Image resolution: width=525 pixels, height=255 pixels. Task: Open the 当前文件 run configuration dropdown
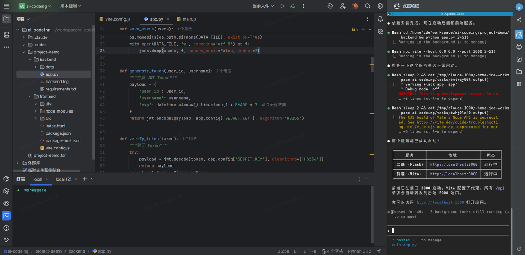click(x=263, y=6)
